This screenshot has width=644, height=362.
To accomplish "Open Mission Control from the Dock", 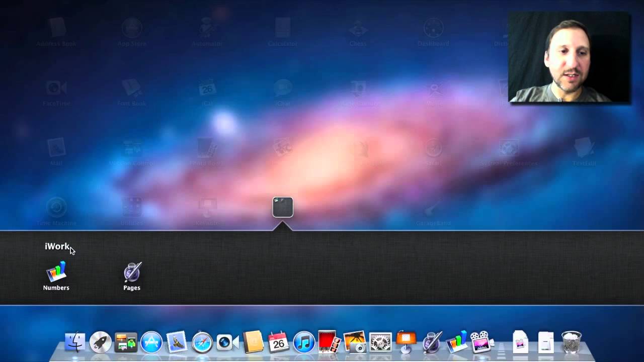I will [x=126, y=342].
